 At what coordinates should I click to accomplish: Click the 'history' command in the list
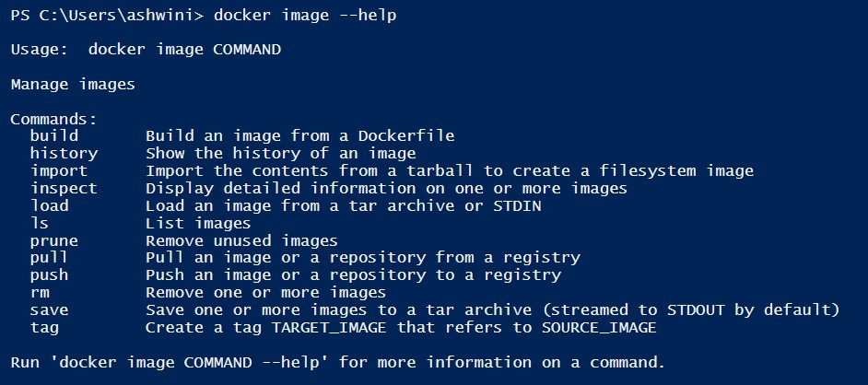click(64, 154)
